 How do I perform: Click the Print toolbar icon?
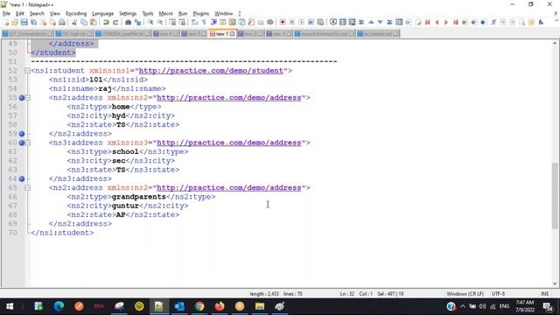(x=62, y=22)
